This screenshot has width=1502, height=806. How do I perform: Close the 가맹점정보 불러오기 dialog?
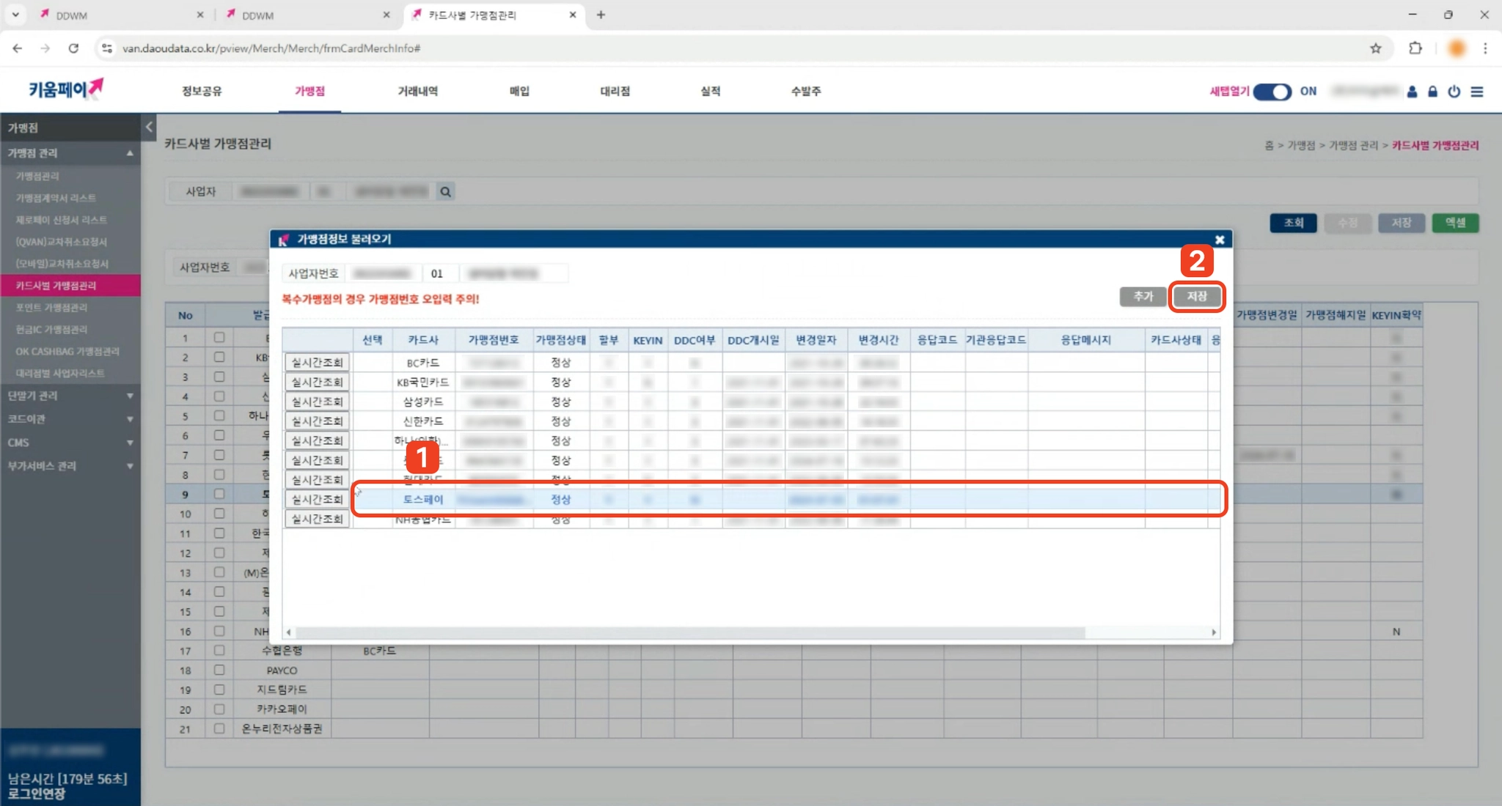click(1219, 240)
